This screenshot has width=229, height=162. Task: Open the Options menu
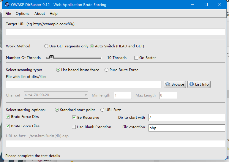point(23,14)
